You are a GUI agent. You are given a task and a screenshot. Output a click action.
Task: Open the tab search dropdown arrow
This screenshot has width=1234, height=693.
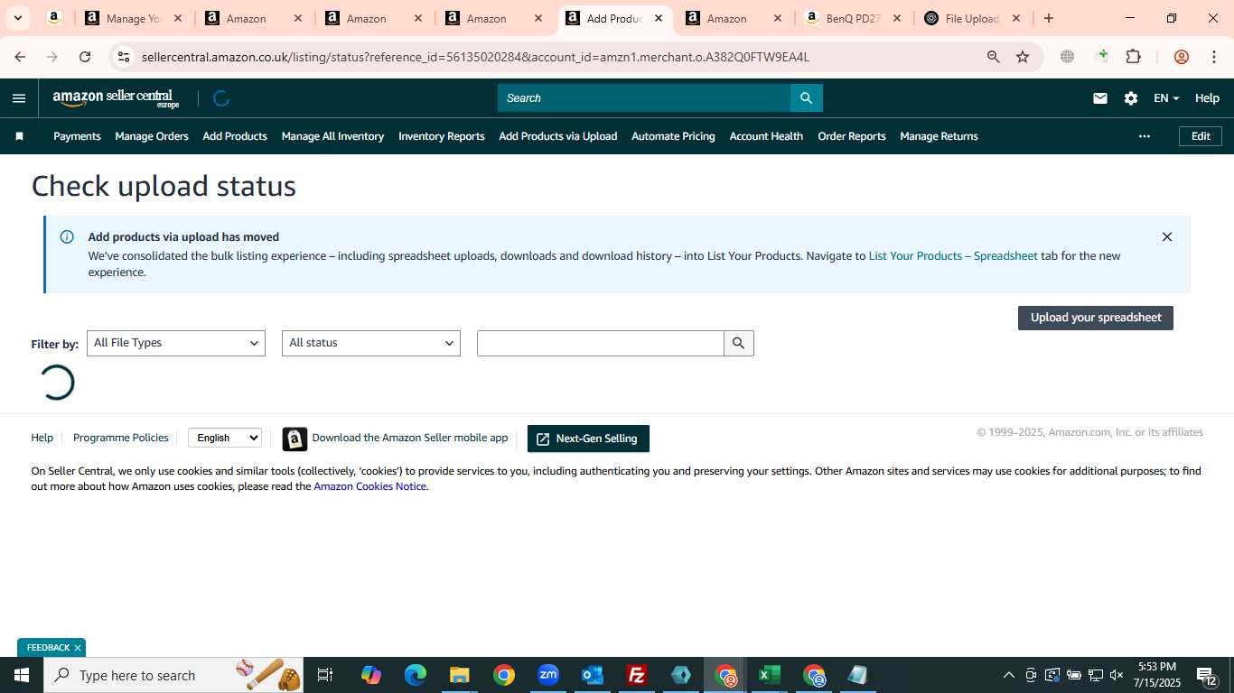coord(17,18)
